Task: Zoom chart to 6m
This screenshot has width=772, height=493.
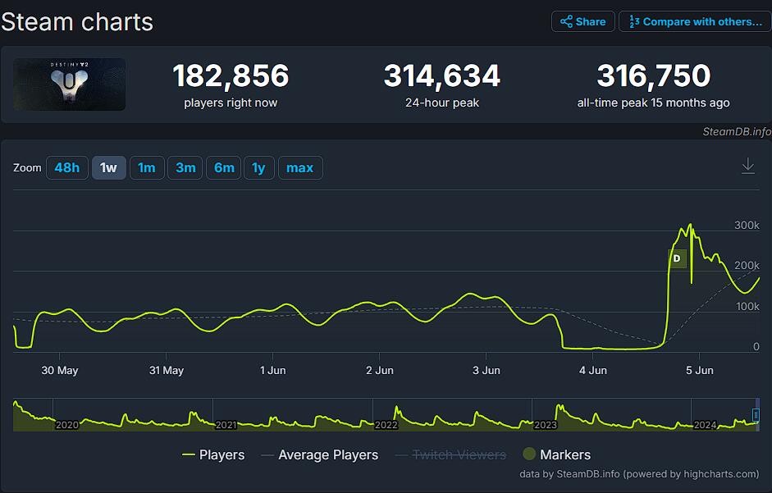Action: coord(224,168)
